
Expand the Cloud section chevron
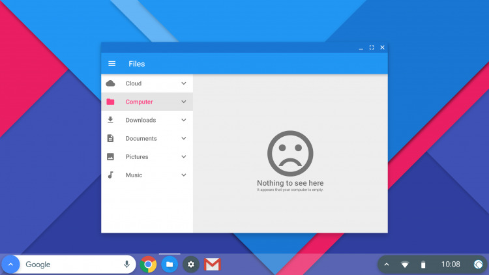click(184, 83)
